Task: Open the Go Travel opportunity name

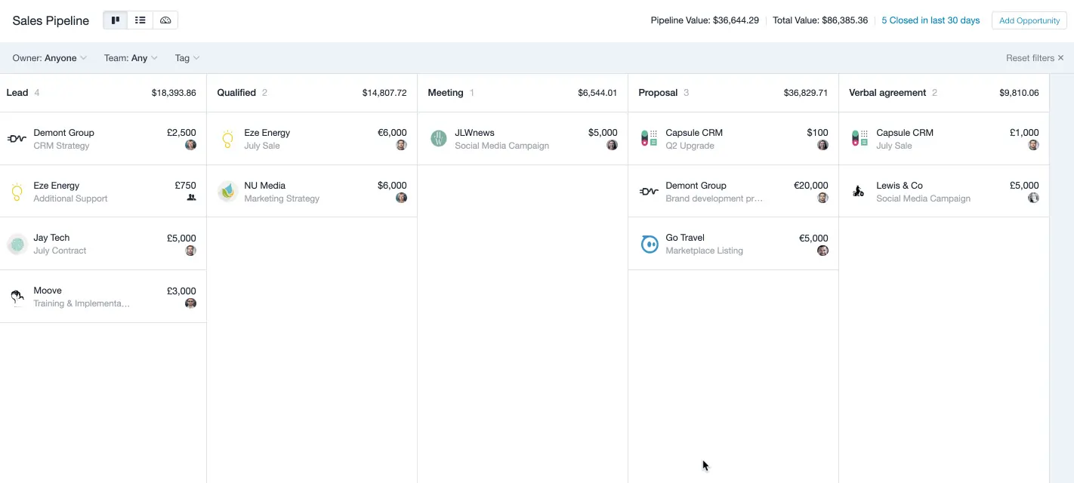Action: [x=685, y=238]
